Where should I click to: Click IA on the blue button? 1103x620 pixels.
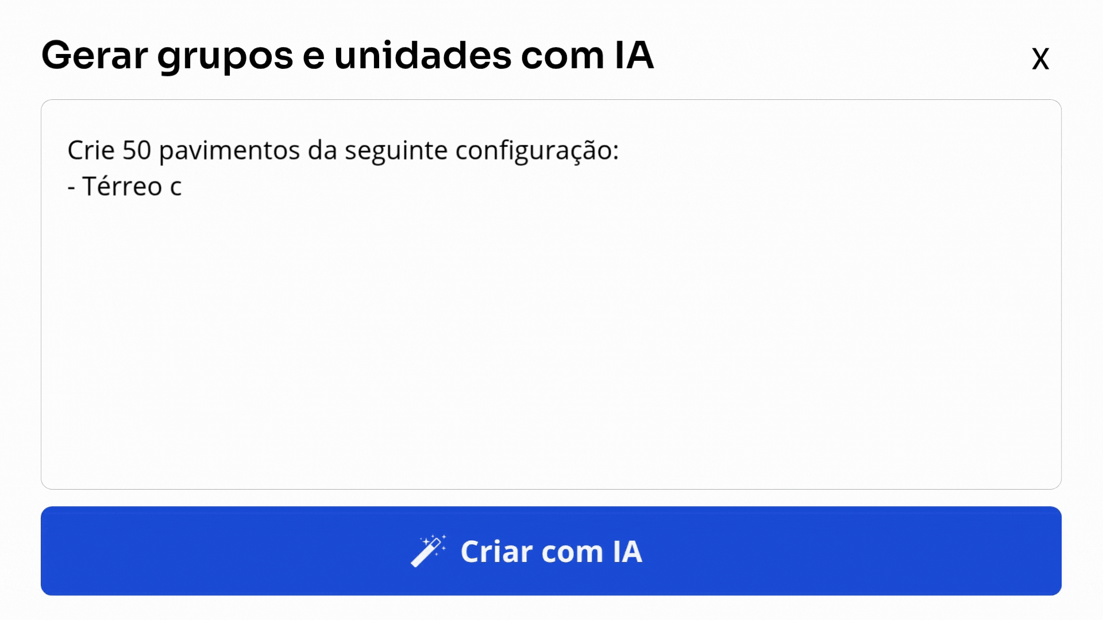pyautogui.click(x=627, y=552)
